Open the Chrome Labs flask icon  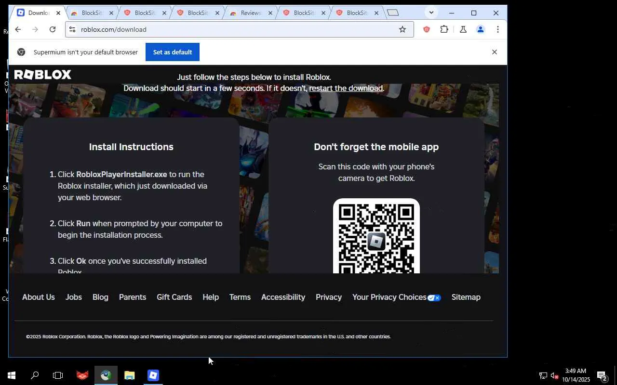463,29
